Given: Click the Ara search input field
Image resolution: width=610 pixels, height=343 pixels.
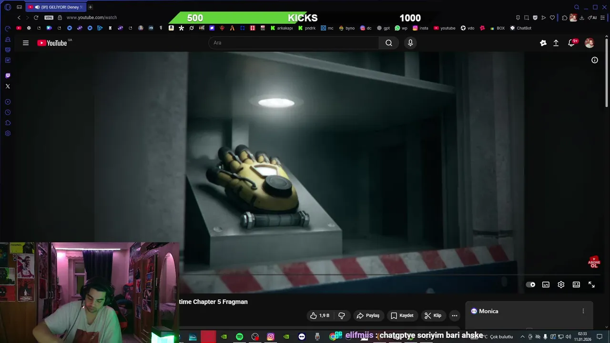Looking at the screenshot, I should [x=294, y=43].
